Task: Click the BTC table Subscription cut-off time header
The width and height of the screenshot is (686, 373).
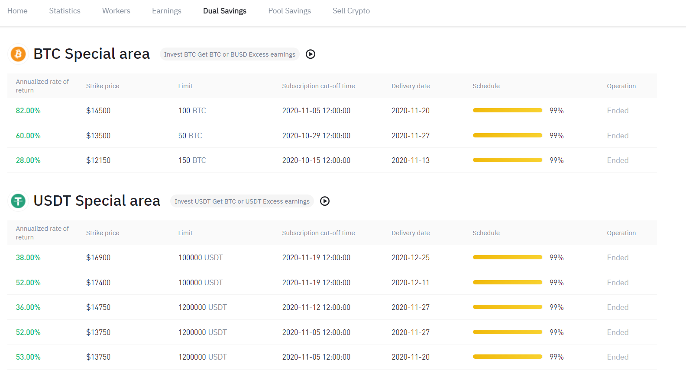Action: pyautogui.click(x=318, y=86)
